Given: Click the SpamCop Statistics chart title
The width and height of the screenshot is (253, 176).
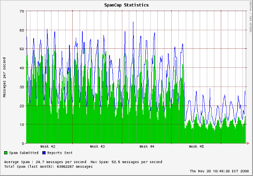Looking at the screenshot, I should pyautogui.click(x=126, y=5).
